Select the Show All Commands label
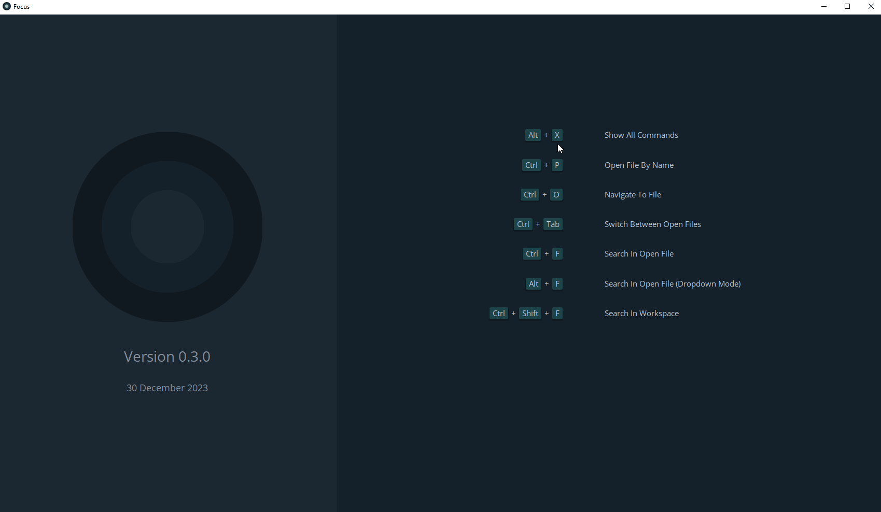Screen dimensions: 881x512 point(641,135)
